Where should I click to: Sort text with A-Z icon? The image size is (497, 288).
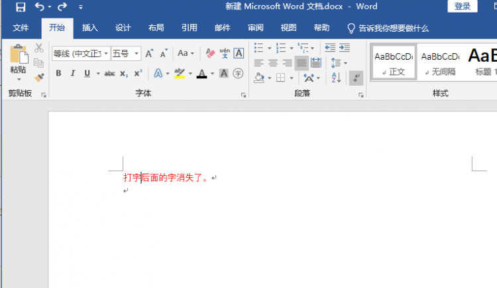click(336, 78)
